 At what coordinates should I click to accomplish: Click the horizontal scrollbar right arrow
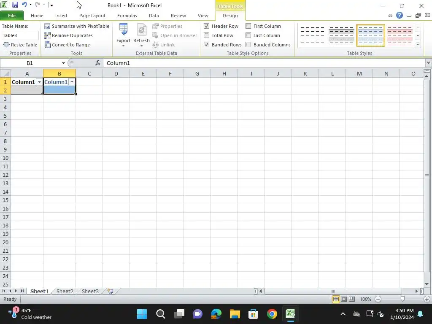[416, 291]
